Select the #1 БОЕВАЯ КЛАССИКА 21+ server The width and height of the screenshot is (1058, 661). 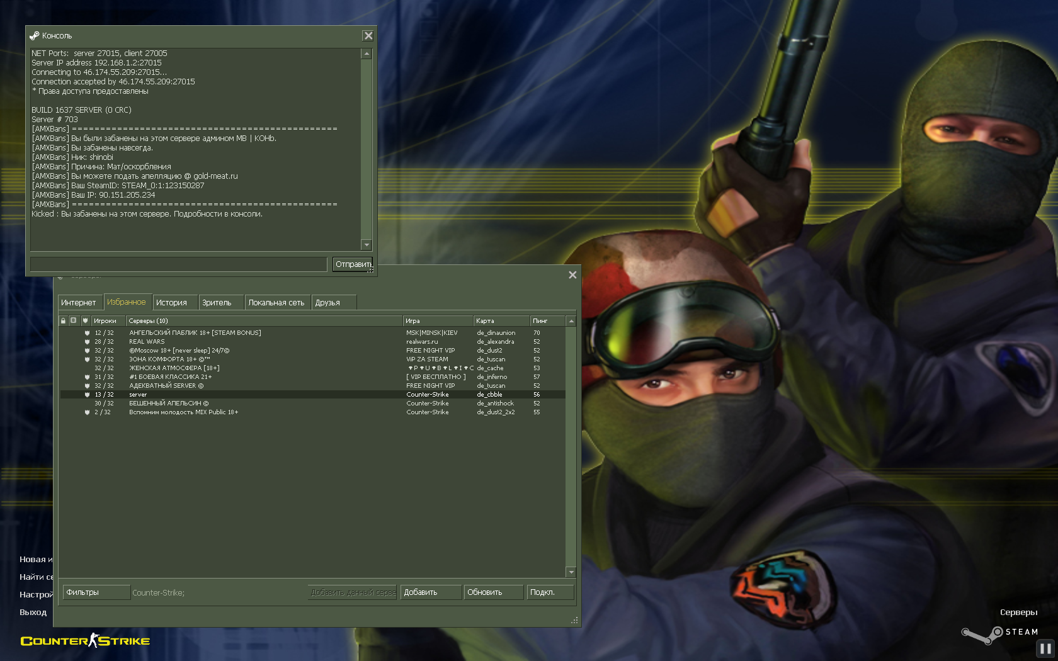point(312,377)
